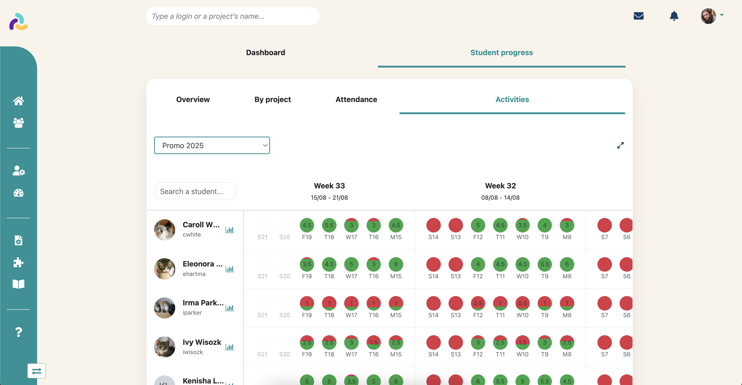This screenshot has height=385, width=742.
Task: Open Caroll W... student name
Action: click(x=201, y=225)
